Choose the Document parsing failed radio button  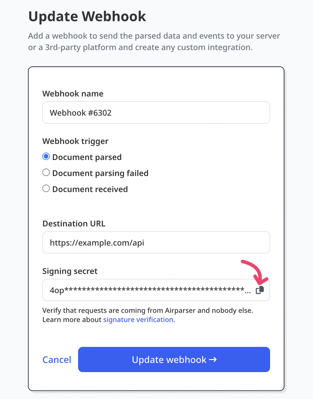coord(46,173)
